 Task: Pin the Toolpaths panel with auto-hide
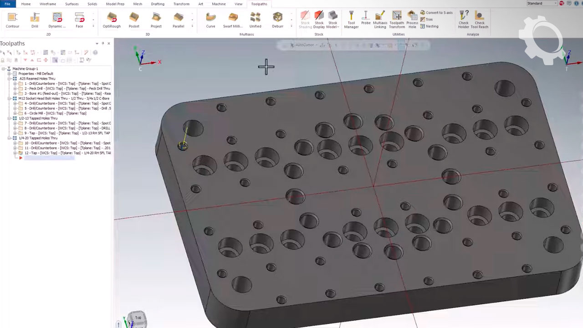pos(102,43)
